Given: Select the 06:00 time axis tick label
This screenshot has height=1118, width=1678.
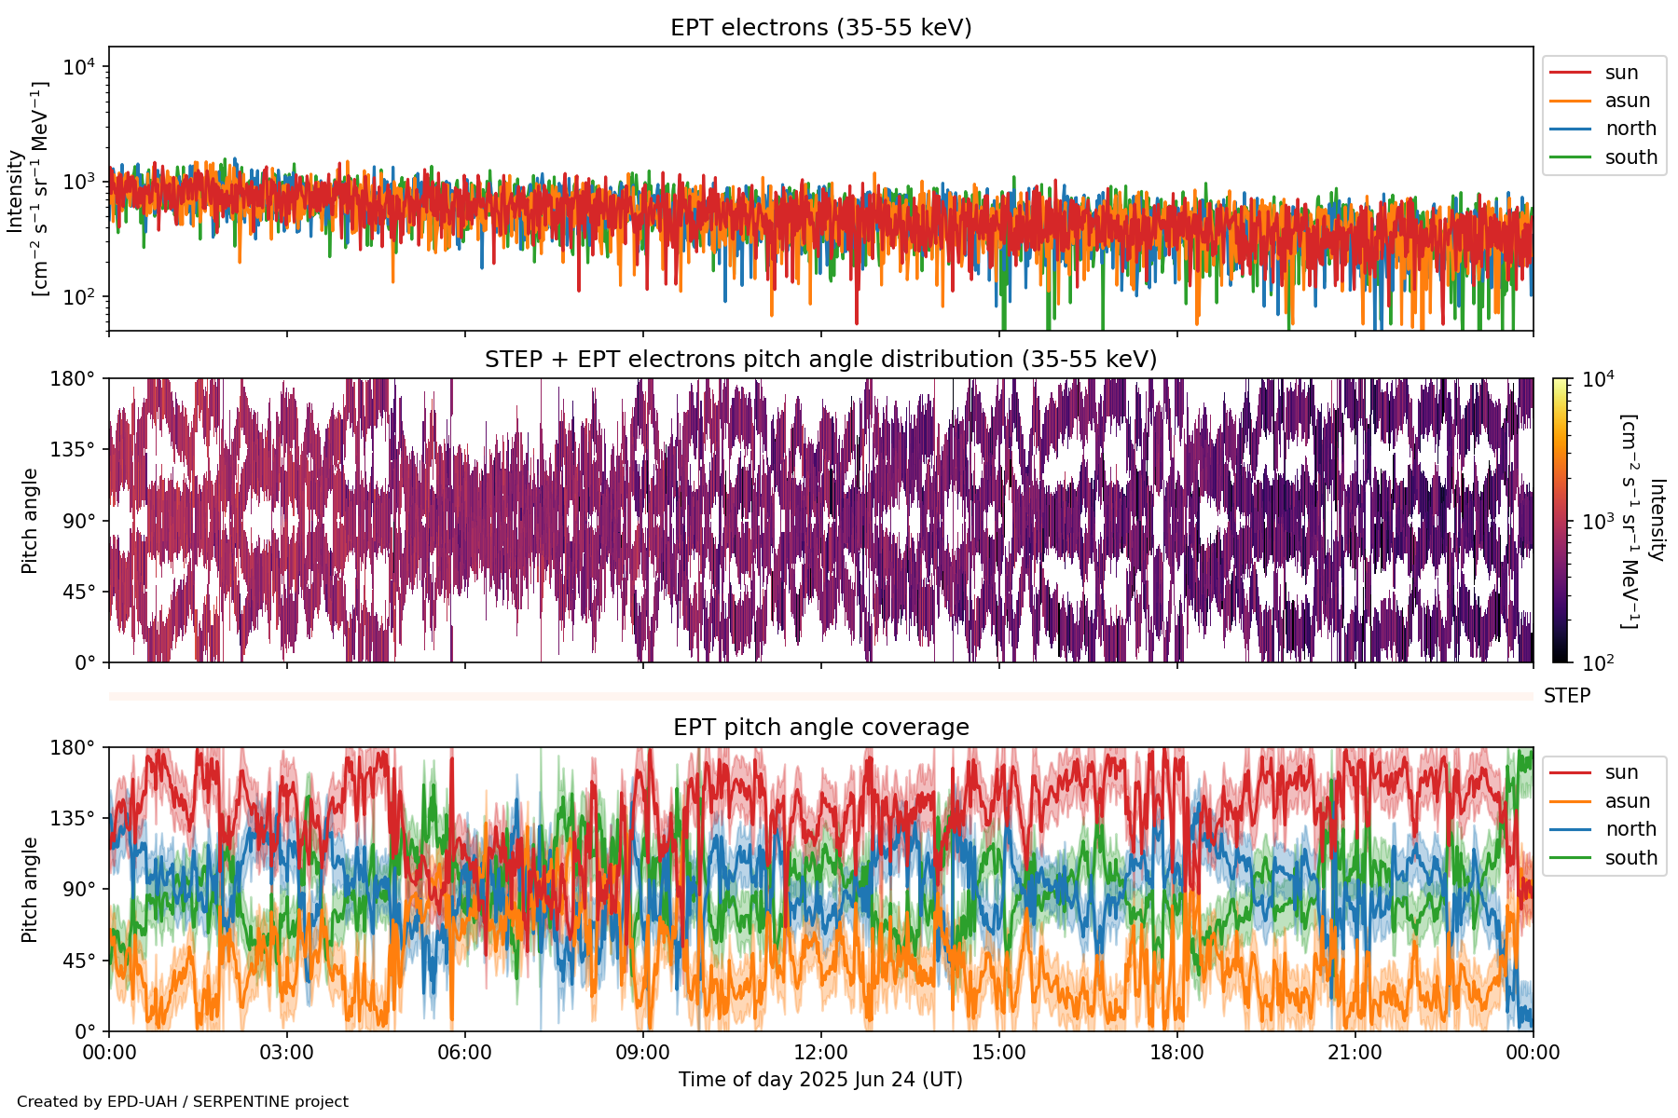Looking at the screenshot, I should coord(464,1053).
